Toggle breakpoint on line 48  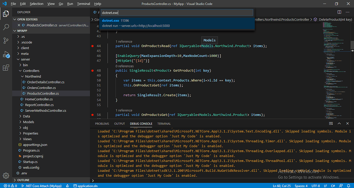pos(92,70)
